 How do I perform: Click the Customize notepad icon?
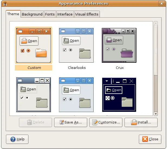tap(95, 122)
